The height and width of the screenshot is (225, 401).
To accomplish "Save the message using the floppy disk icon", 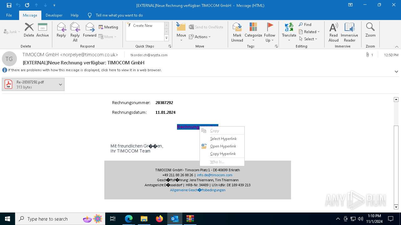I will click(x=9, y=5).
